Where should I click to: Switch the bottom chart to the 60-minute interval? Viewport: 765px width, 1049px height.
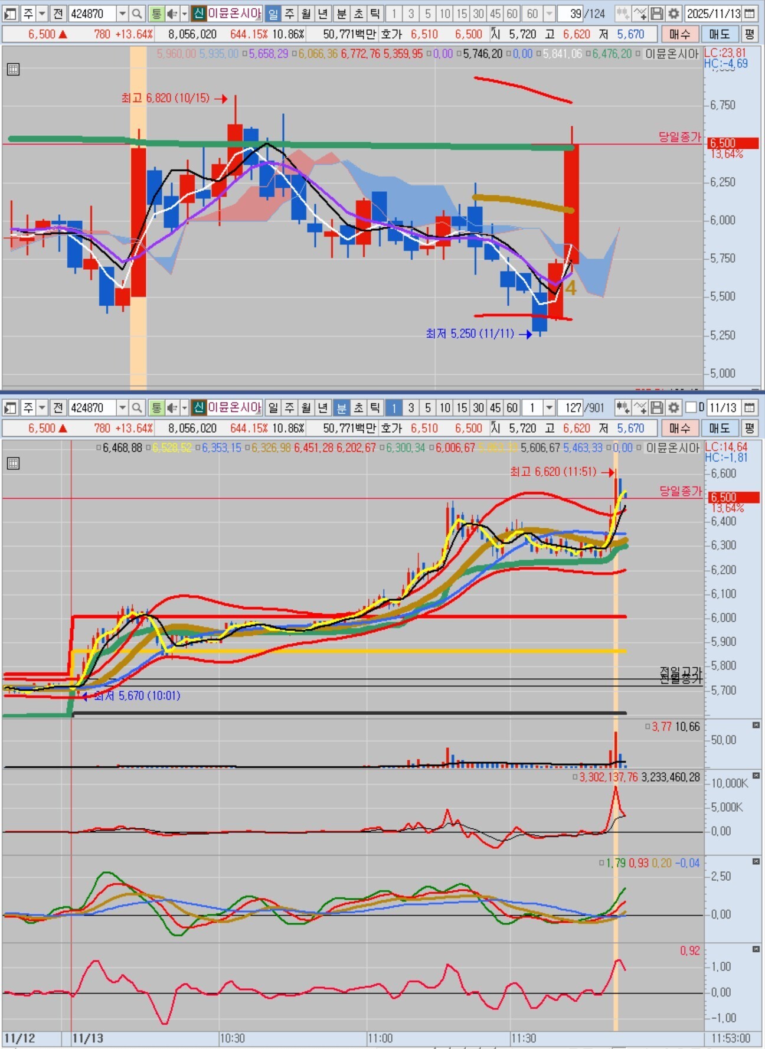click(512, 407)
